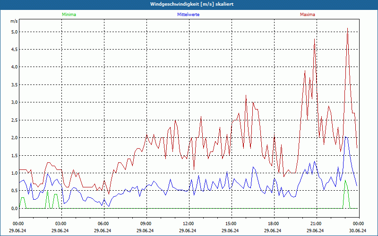The image size is (378, 236).
Task: Select the 09:00 time axis label
Action: click(x=146, y=223)
